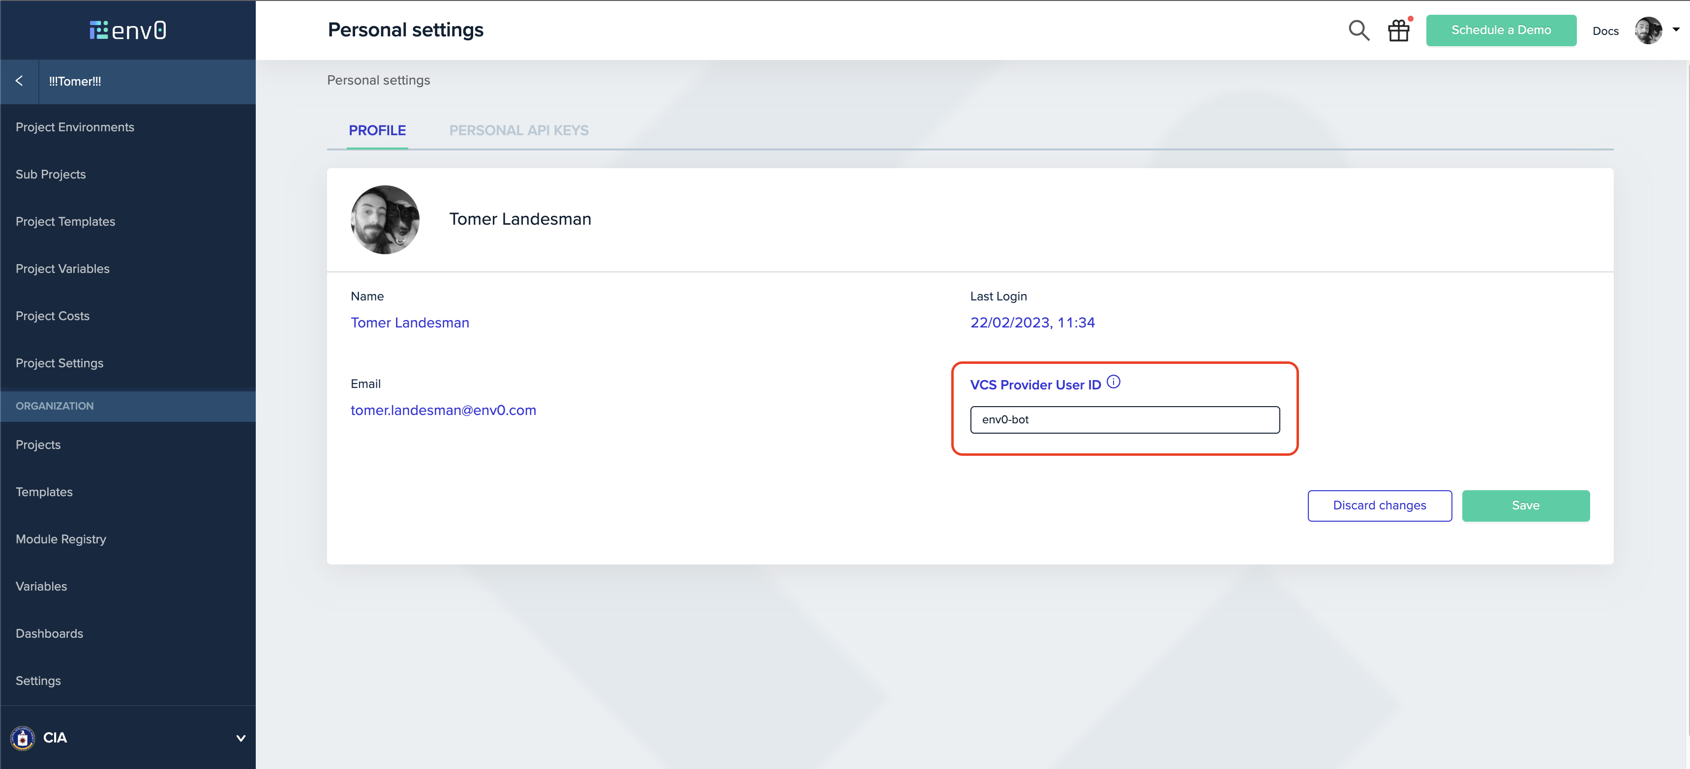Click the VCS Provider User ID input field

click(x=1124, y=419)
